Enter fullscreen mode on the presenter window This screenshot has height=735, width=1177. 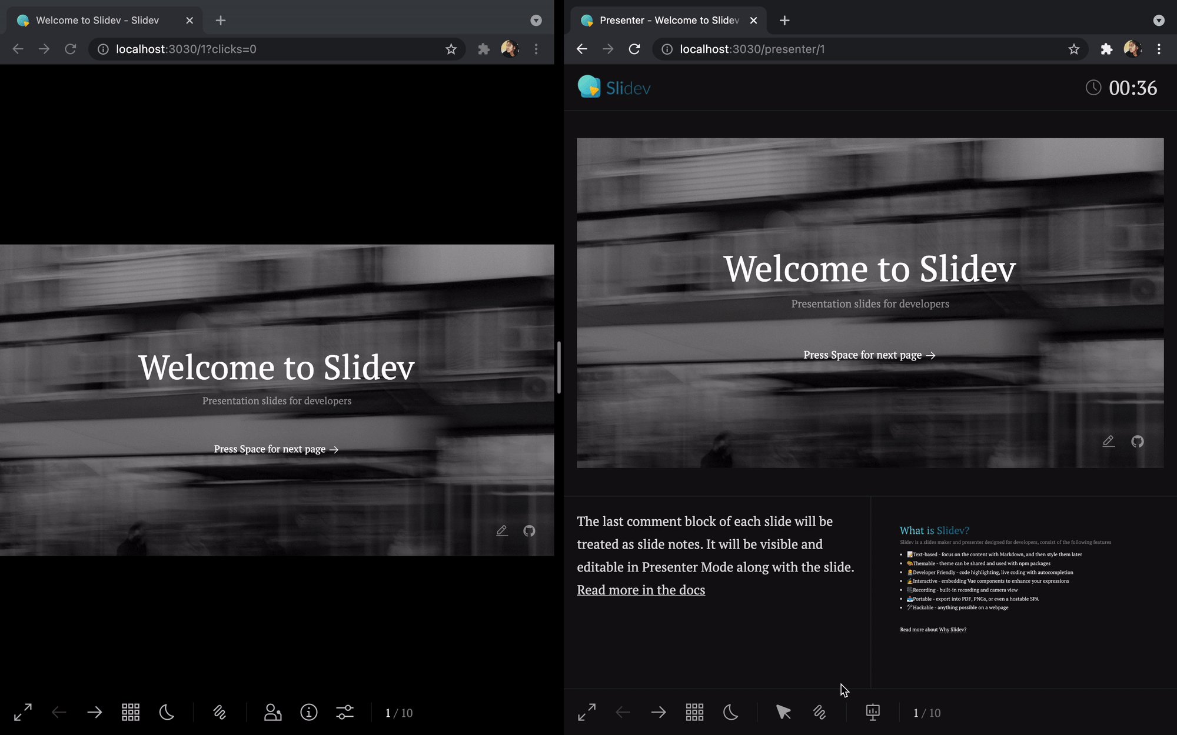pyautogui.click(x=587, y=712)
